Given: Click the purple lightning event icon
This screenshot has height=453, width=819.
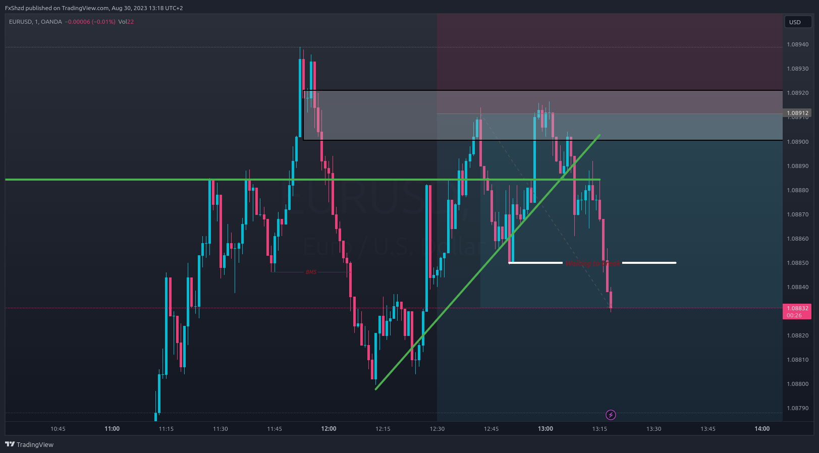Looking at the screenshot, I should (611, 415).
